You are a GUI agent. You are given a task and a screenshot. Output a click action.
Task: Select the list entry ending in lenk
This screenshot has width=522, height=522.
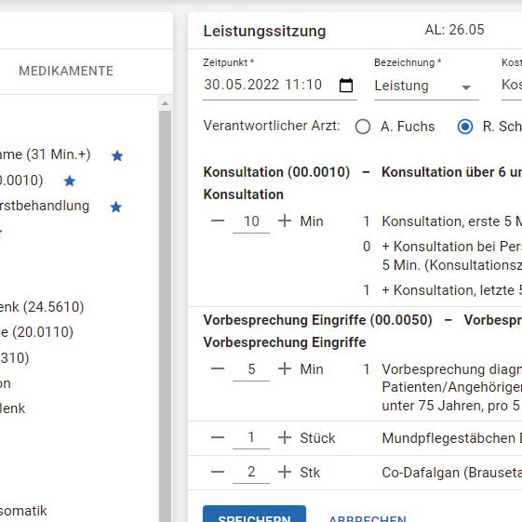[x=12, y=408]
